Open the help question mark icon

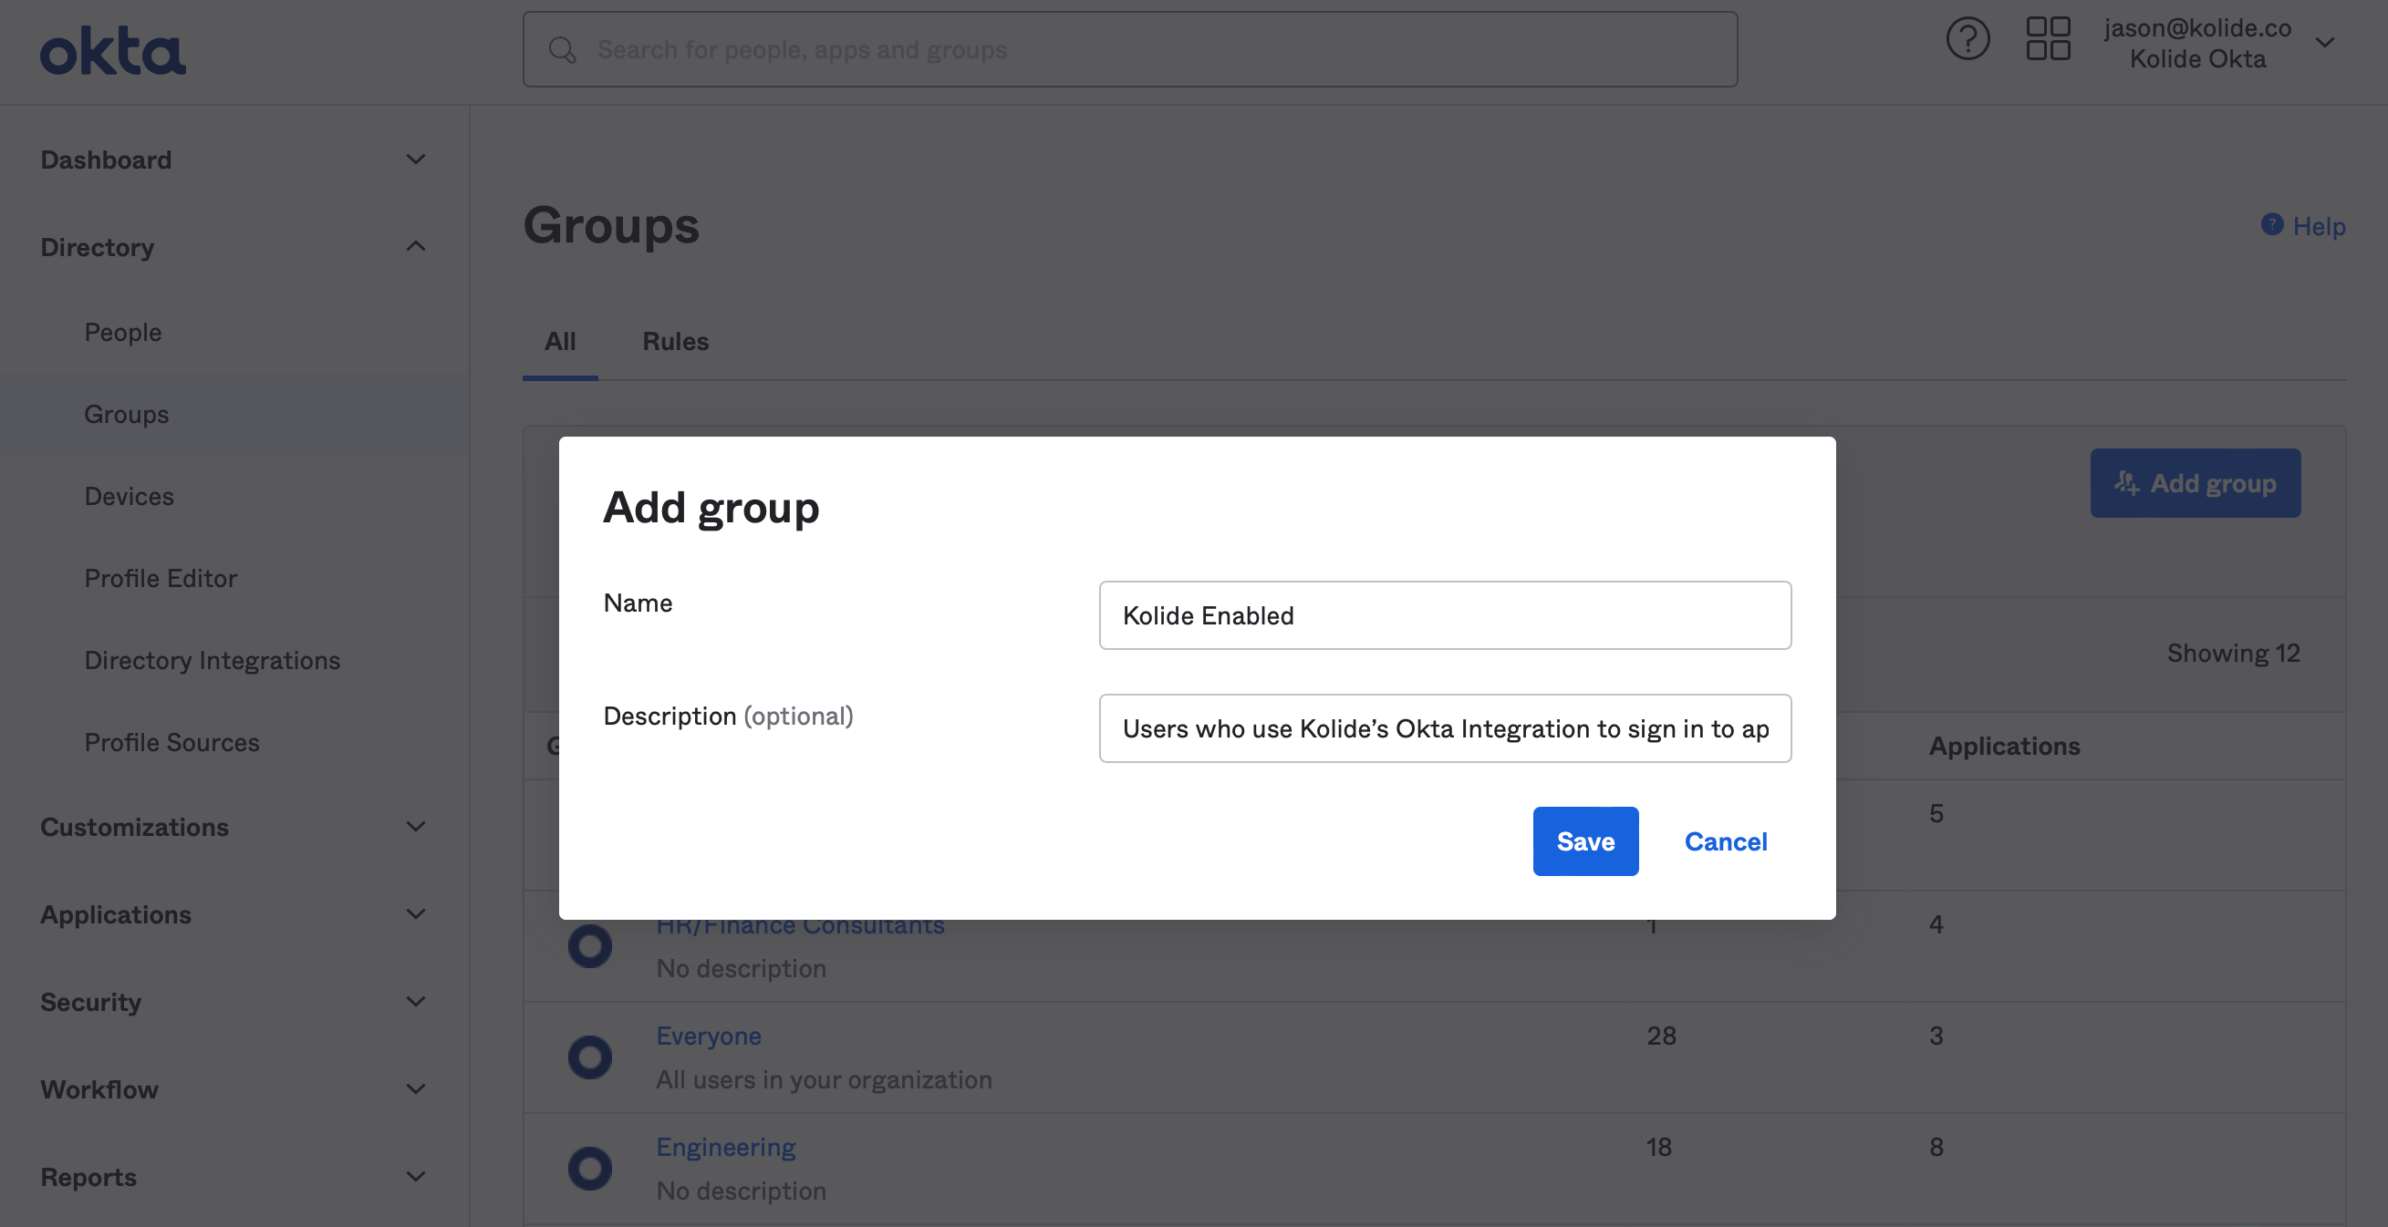pyautogui.click(x=1968, y=39)
